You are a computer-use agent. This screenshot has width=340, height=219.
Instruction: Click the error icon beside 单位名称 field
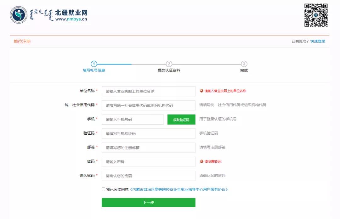pos(201,91)
